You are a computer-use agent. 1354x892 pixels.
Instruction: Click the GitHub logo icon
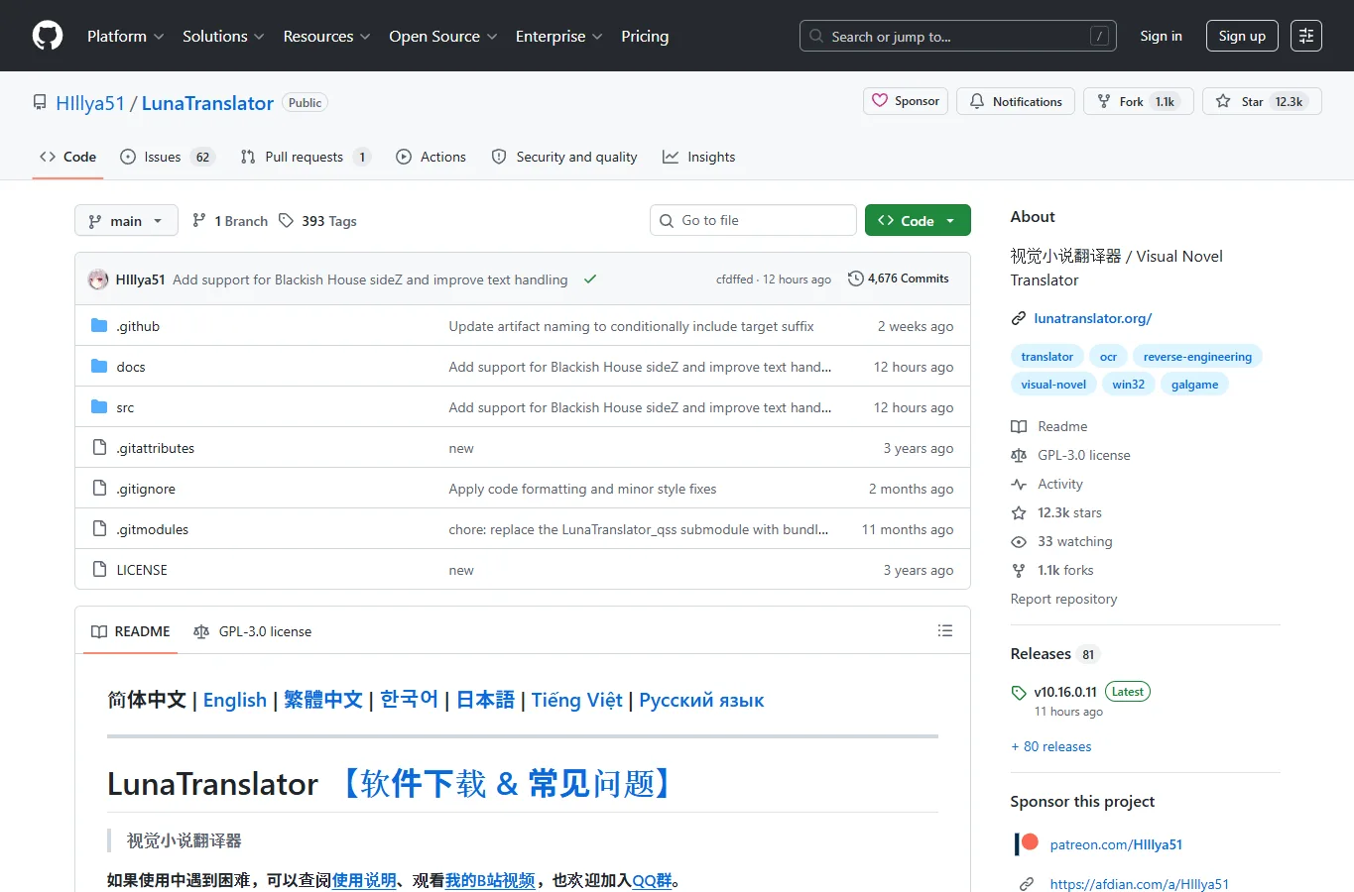tap(48, 36)
